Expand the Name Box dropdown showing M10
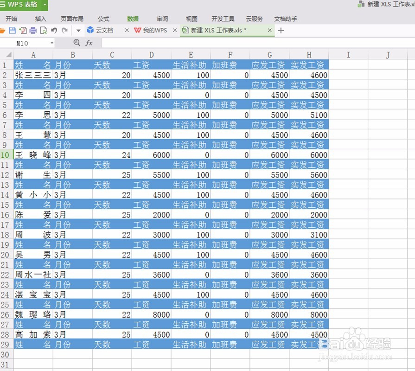The image size is (415, 371). (52, 43)
